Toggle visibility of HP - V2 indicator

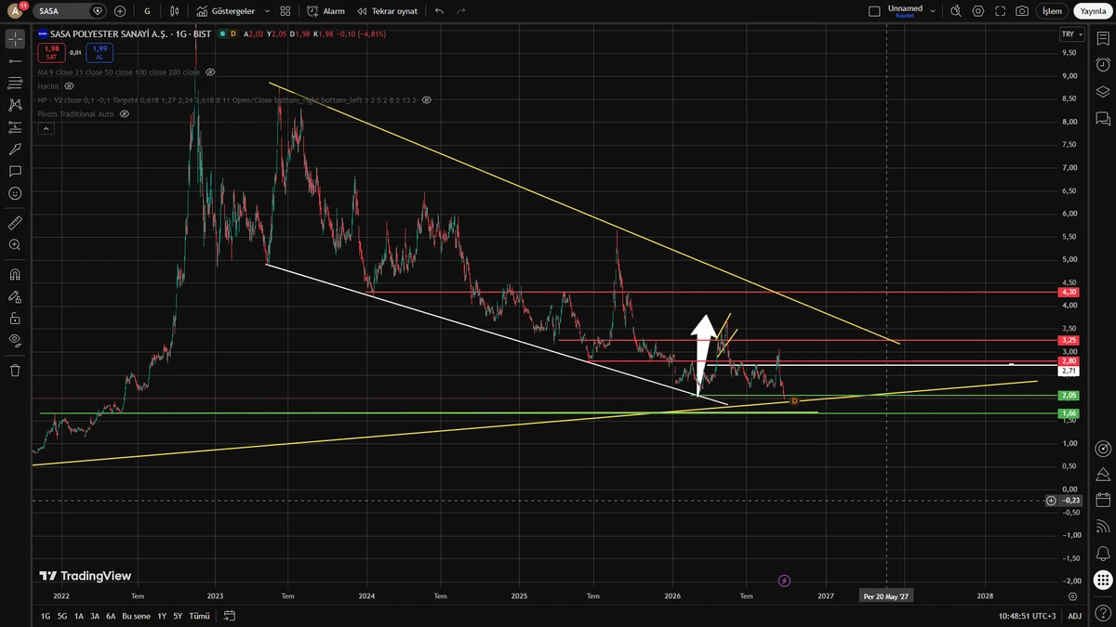tap(427, 99)
